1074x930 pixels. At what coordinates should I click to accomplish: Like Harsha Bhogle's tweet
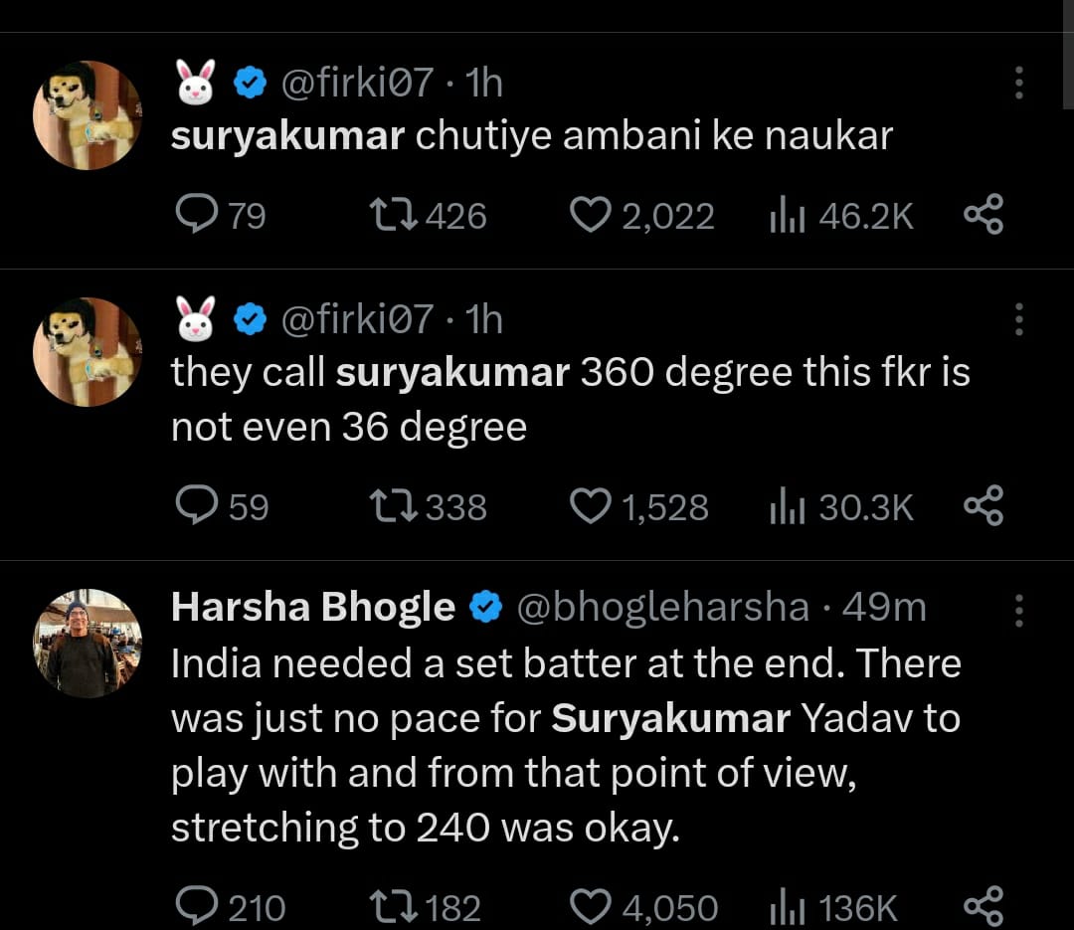click(591, 907)
